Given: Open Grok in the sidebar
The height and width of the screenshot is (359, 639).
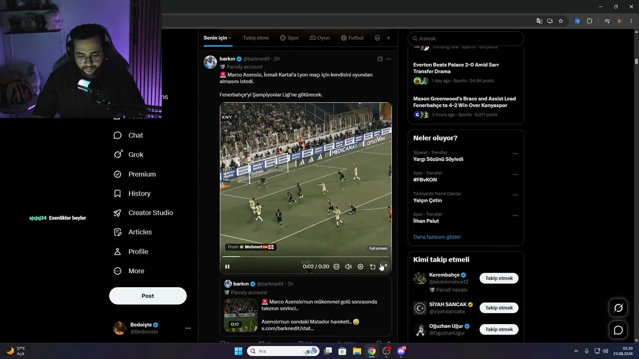Looking at the screenshot, I should pyautogui.click(x=128, y=155).
